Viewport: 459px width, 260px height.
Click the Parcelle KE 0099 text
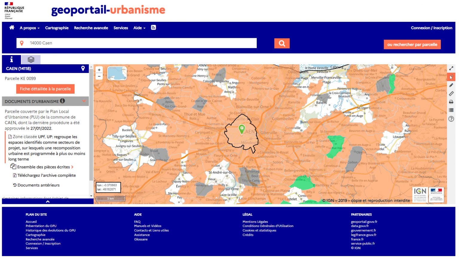coord(20,78)
